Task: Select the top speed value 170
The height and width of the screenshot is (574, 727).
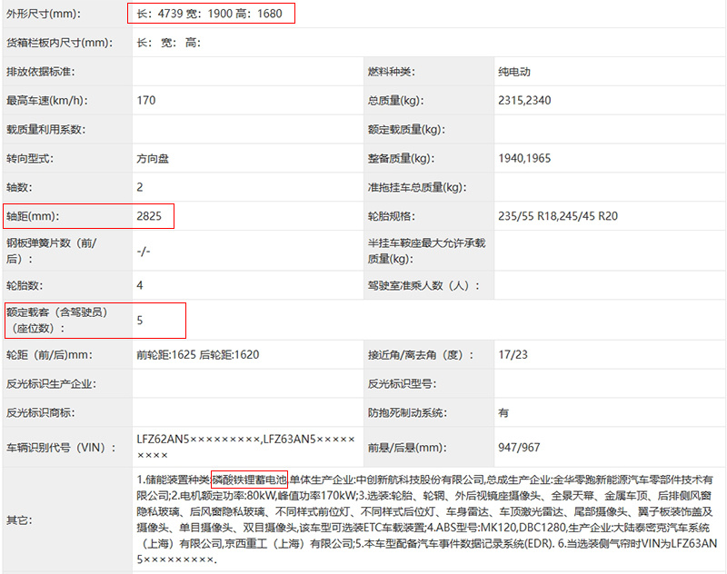Action: tap(146, 101)
